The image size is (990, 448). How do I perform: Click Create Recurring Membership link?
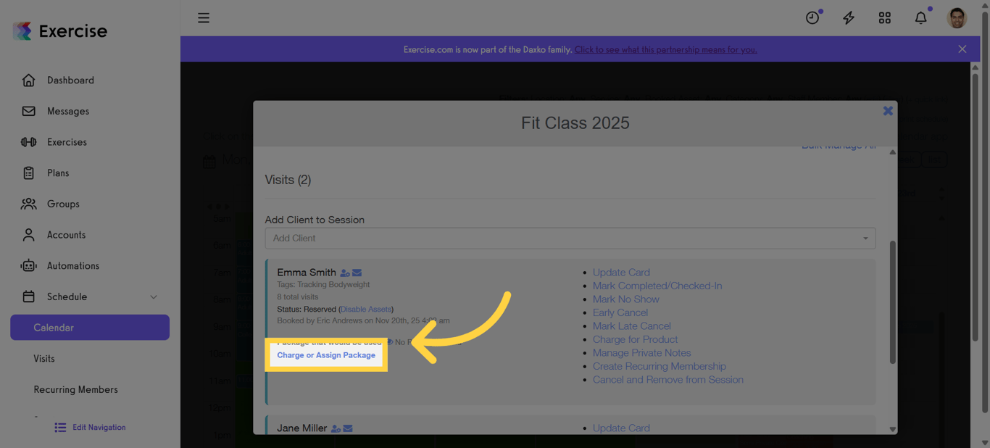tap(660, 366)
